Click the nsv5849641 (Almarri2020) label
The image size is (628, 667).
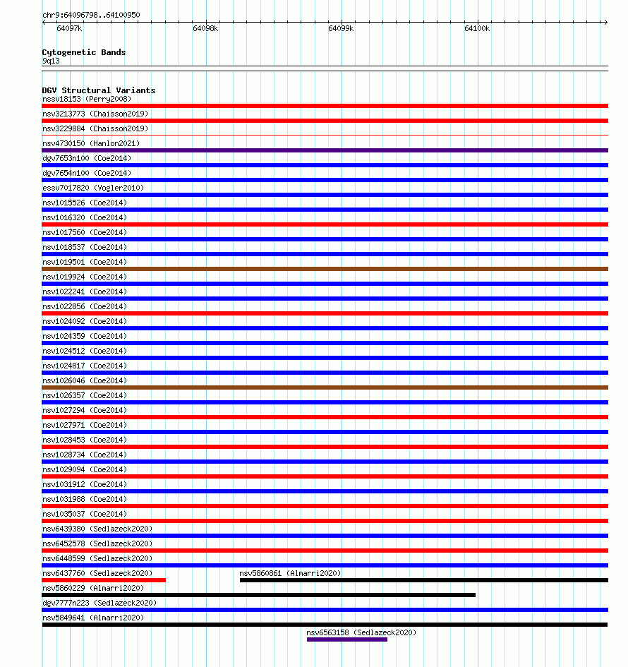point(93,618)
